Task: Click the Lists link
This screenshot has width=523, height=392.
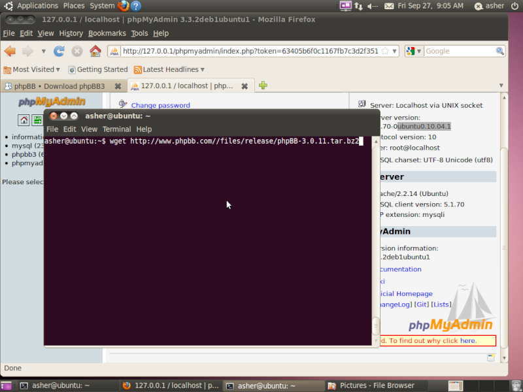Action: pyautogui.click(x=441, y=304)
